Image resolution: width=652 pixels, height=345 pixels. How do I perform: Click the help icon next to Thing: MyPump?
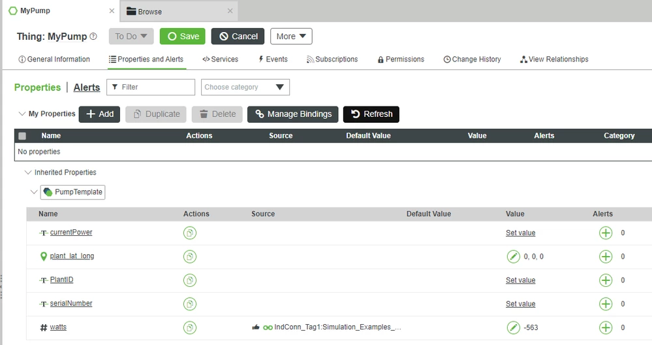tap(93, 36)
